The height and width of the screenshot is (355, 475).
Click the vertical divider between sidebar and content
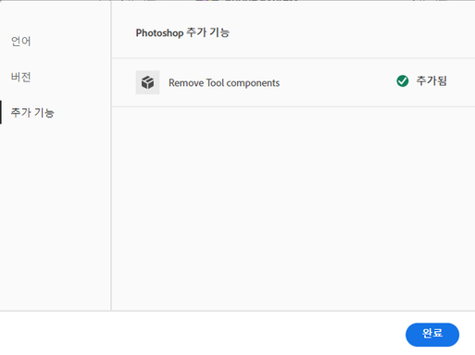click(x=111, y=155)
